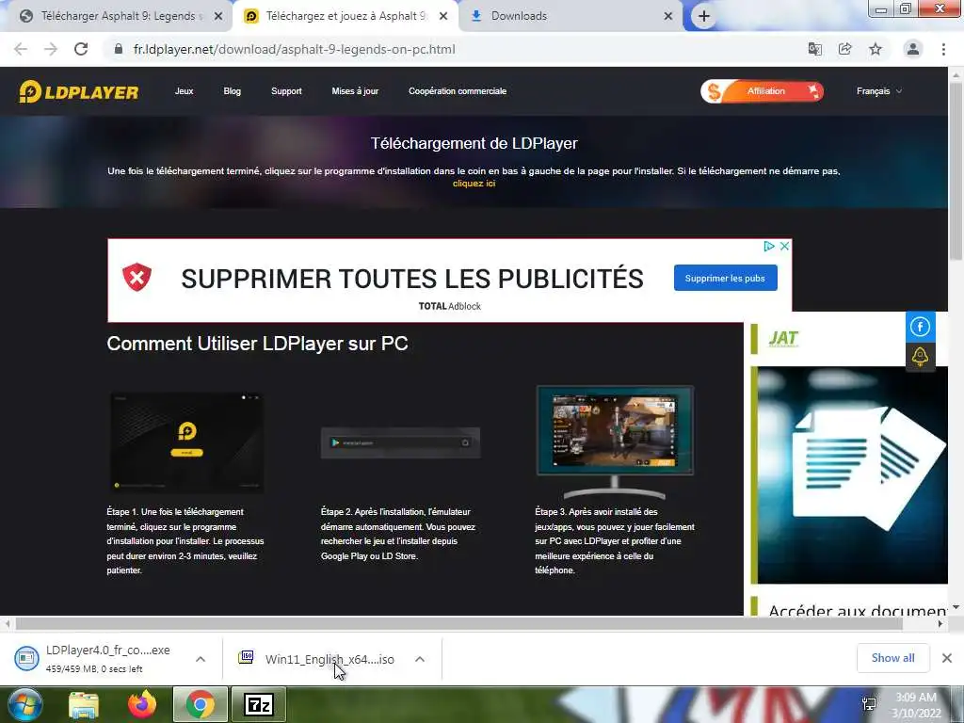Click the Étape 2 search bar thumbnail
Image resolution: width=964 pixels, height=723 pixels.
point(400,442)
